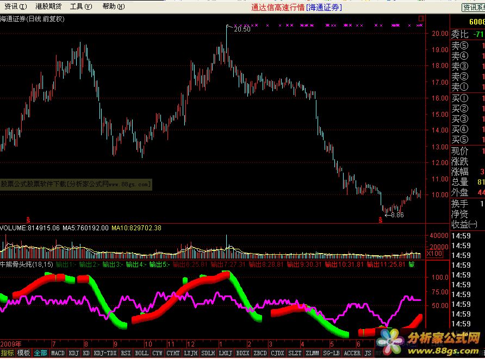Viewport: 485px width, 359px height.
Task: Switch to the CYHT indicator tab
Action: (x=173, y=353)
